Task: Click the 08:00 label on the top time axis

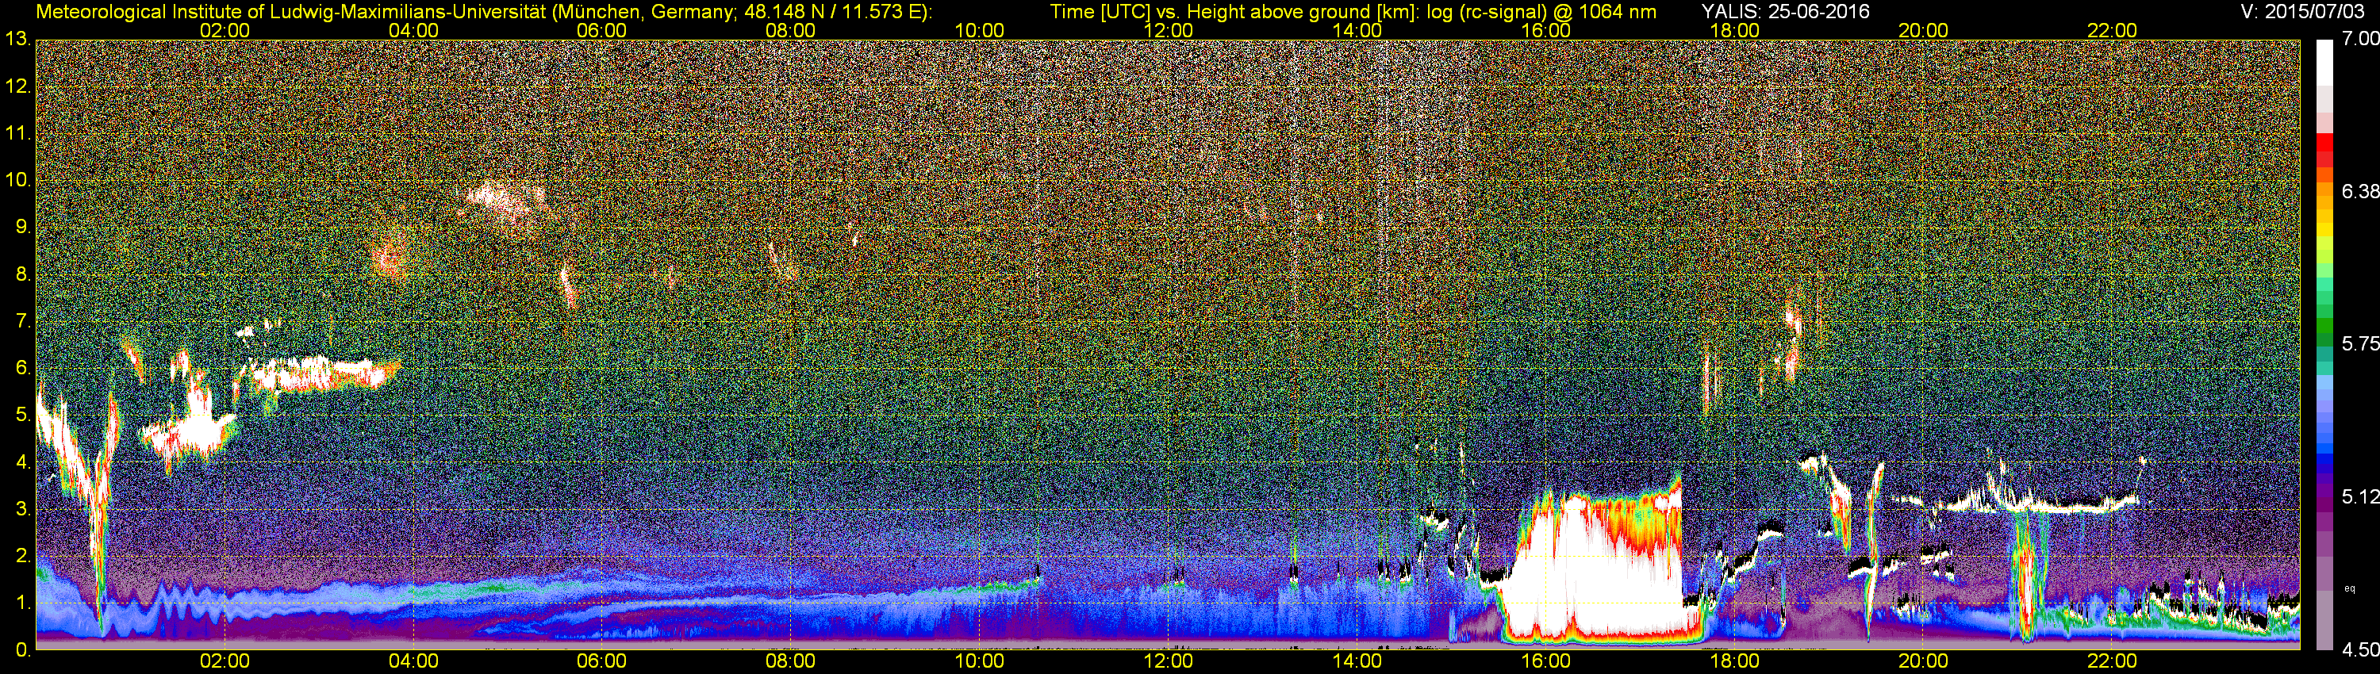Action: point(791,30)
